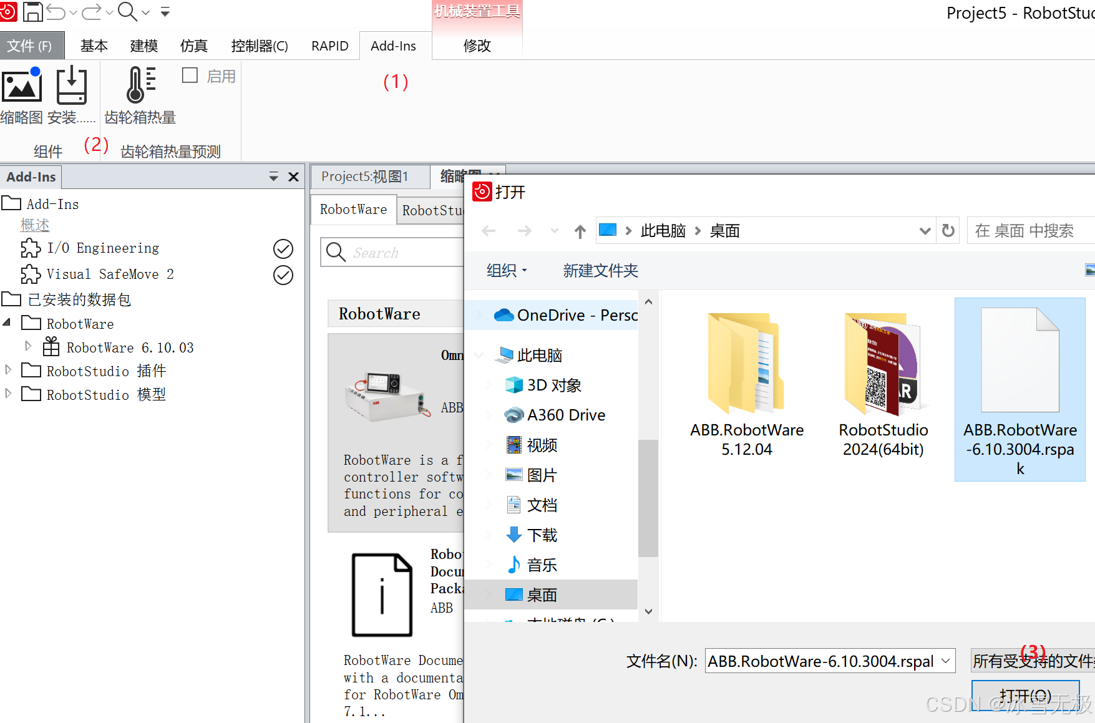Go up one folder level in dialog
Screen dimensions: 1095x723
point(580,231)
